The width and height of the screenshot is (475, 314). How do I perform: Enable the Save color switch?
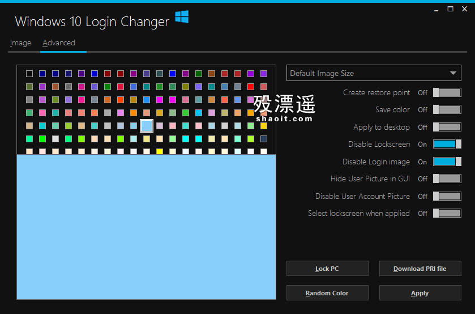pyautogui.click(x=447, y=109)
